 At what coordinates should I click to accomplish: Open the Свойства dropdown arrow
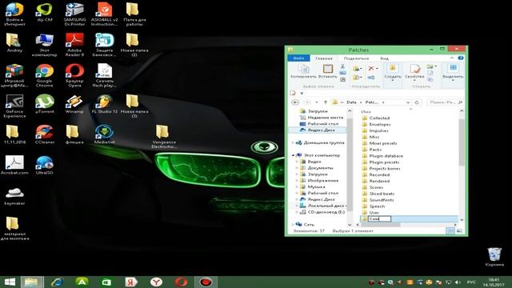click(414, 80)
